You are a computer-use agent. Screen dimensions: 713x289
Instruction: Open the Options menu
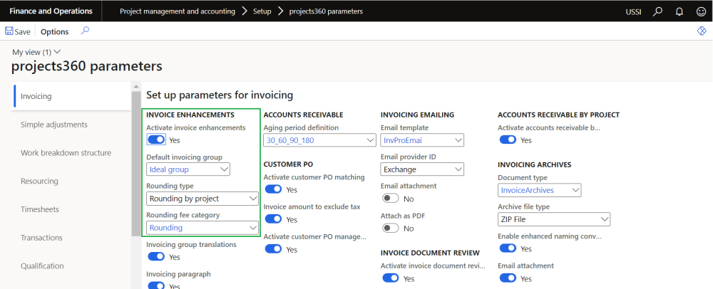[54, 31]
